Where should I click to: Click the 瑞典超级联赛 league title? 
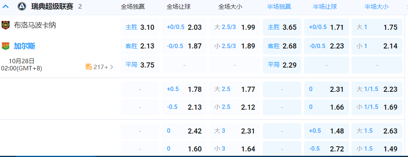(52, 6)
